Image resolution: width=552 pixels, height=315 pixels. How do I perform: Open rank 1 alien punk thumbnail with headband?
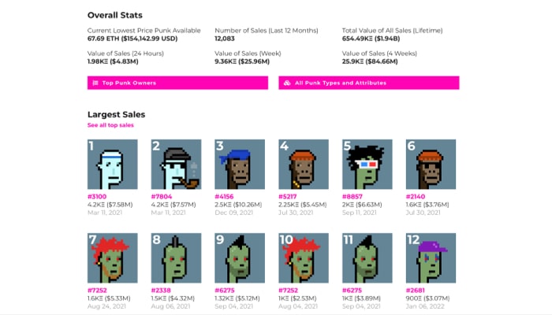113,164
